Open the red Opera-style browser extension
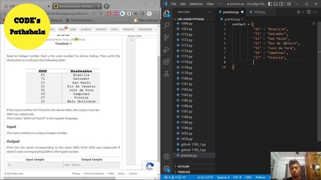 [x=109, y=13]
